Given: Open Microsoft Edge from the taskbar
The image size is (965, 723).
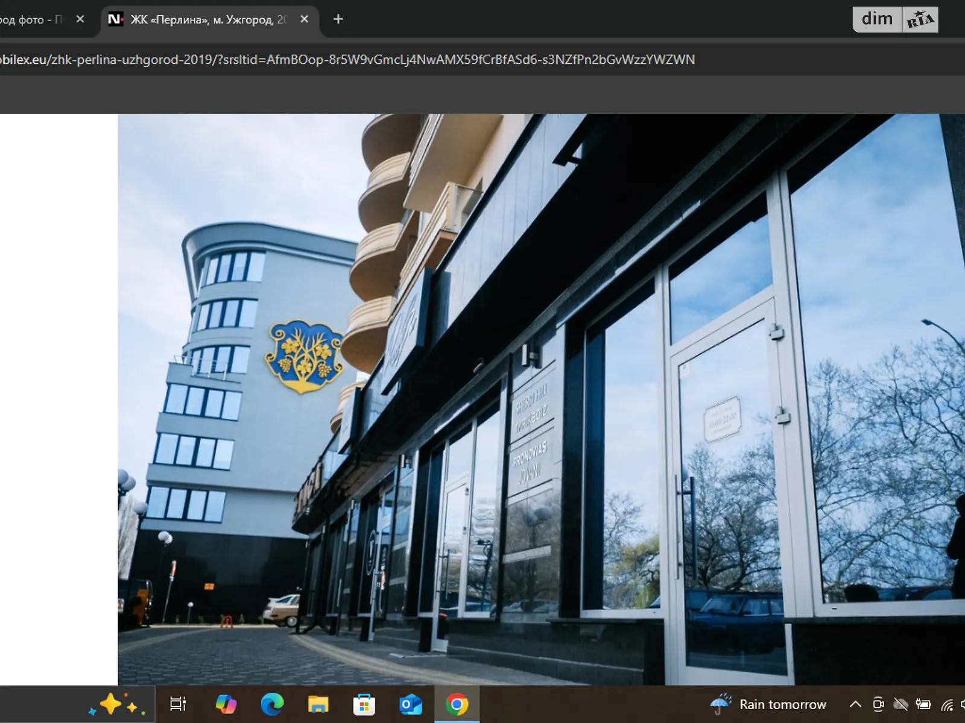Looking at the screenshot, I should tap(272, 704).
